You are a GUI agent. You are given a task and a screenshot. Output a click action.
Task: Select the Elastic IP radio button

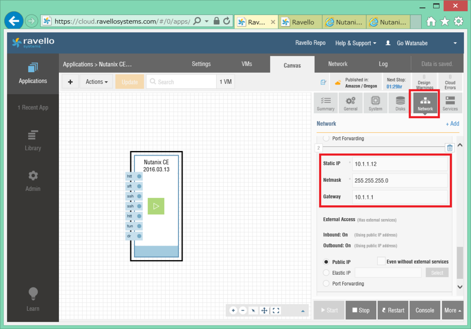point(326,272)
